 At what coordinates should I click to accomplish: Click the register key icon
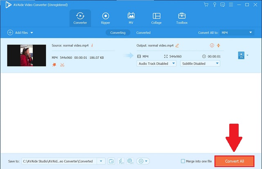pos(215,4)
